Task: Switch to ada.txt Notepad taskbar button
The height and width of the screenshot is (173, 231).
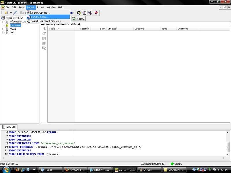Action: click(100, 170)
